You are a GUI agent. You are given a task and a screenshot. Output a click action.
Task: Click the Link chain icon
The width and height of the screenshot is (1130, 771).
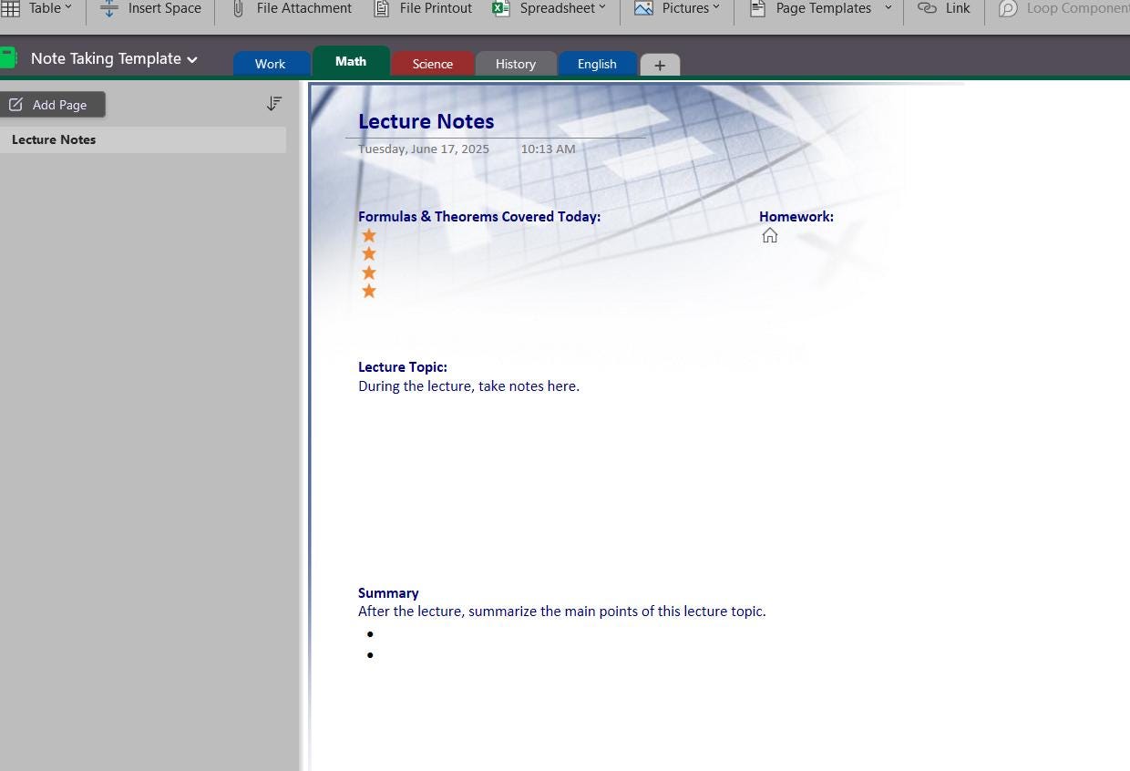[x=927, y=8]
